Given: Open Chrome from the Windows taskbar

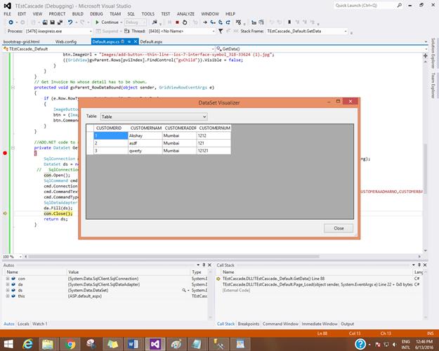Looking at the screenshot, I should tap(69, 343).
